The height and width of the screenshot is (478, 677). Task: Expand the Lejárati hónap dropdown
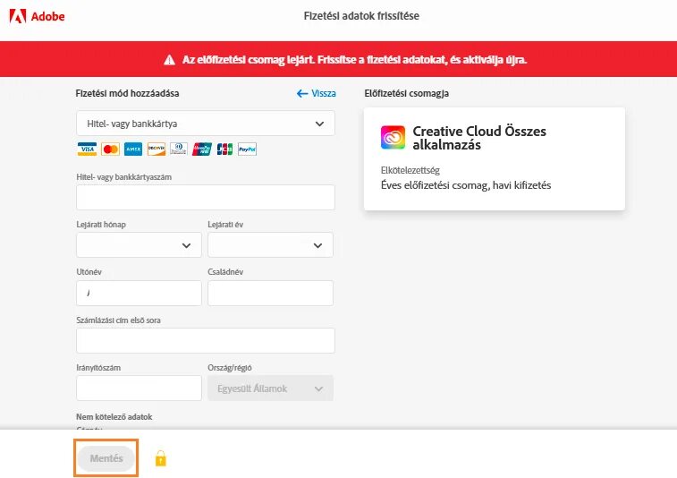coord(139,245)
